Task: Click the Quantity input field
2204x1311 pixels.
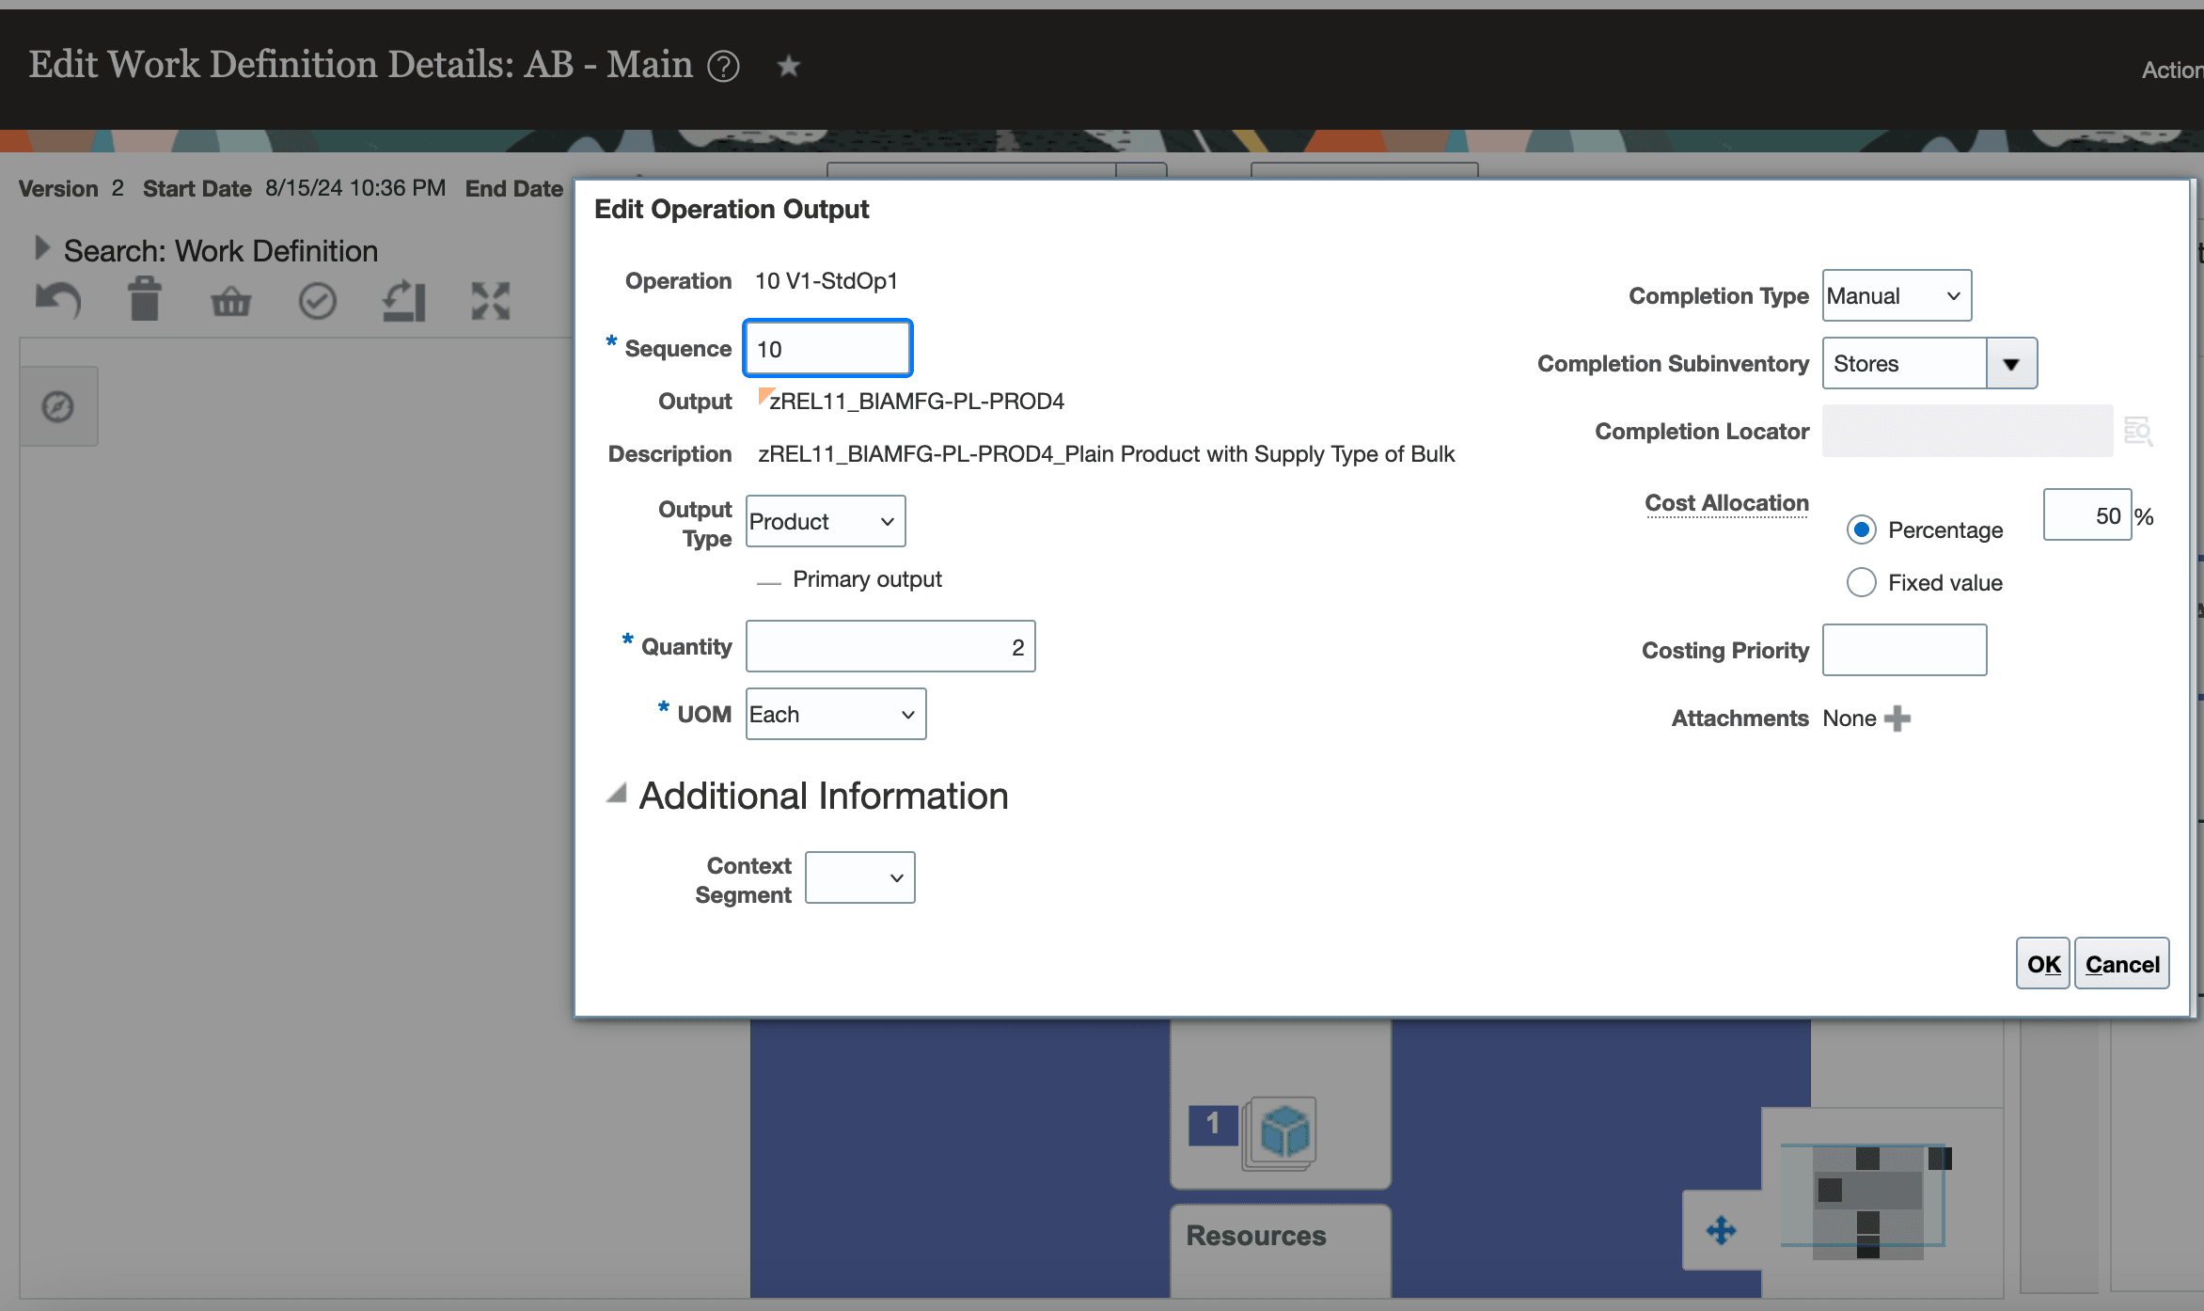Action: tap(889, 647)
